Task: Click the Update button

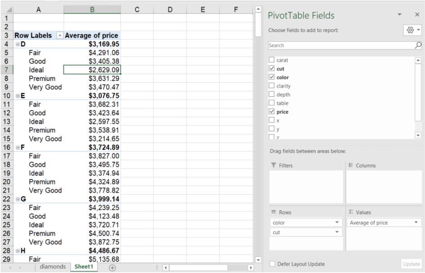Action: (x=411, y=264)
